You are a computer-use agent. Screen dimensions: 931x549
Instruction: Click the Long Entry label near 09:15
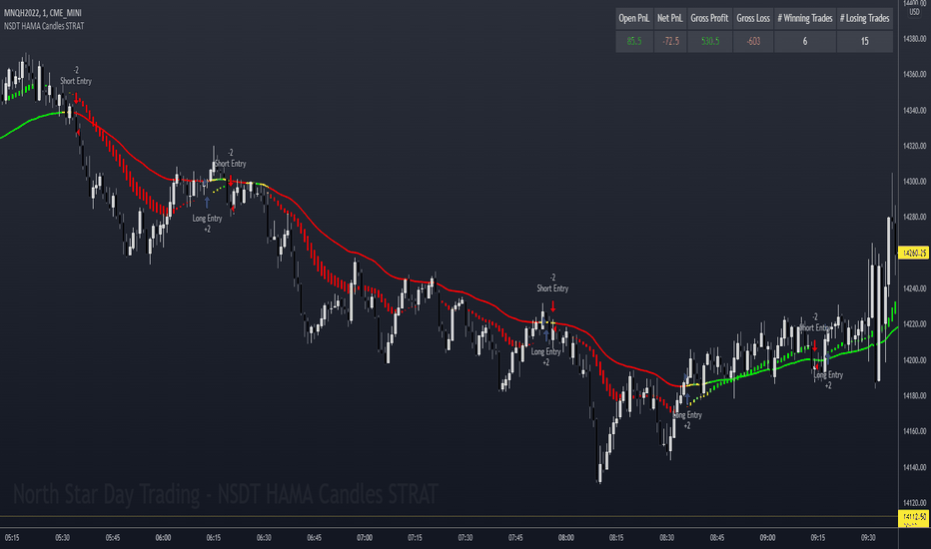click(x=828, y=375)
